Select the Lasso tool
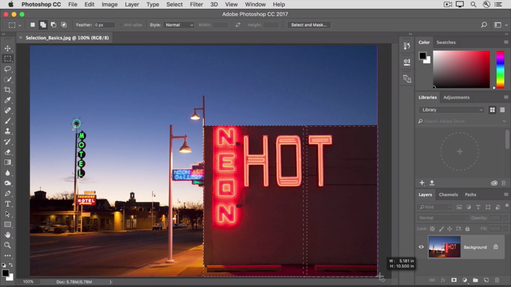Image resolution: width=511 pixels, height=287 pixels. tap(7, 69)
